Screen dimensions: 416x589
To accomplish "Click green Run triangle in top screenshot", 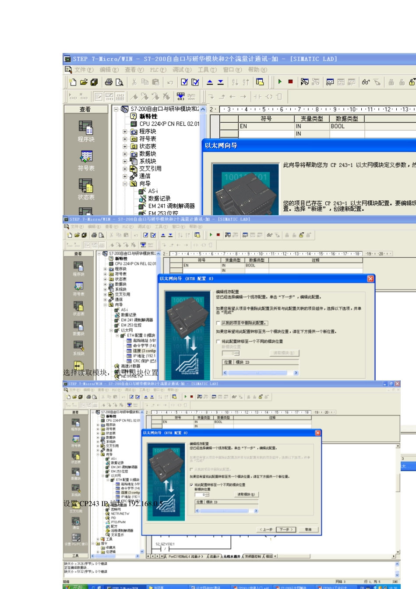I will 280,82.
